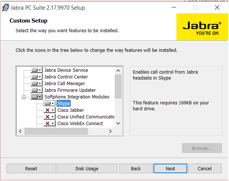Screen dimensions: 229x181
Task: Collapse the Softphone Integration Modules tree node
Action: click(24, 97)
